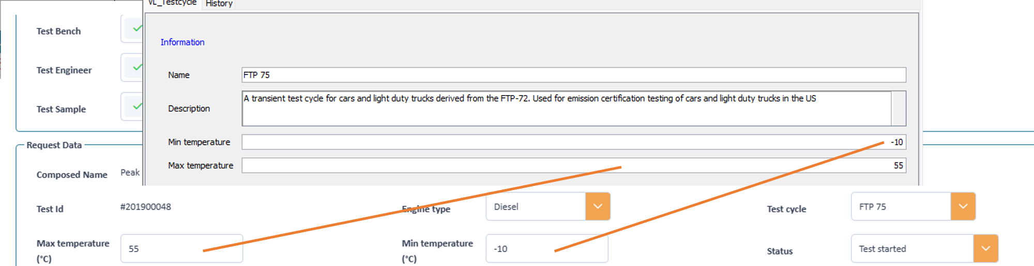The height and width of the screenshot is (266, 1034).
Task: Switch to the History tab
Action: tap(219, 4)
